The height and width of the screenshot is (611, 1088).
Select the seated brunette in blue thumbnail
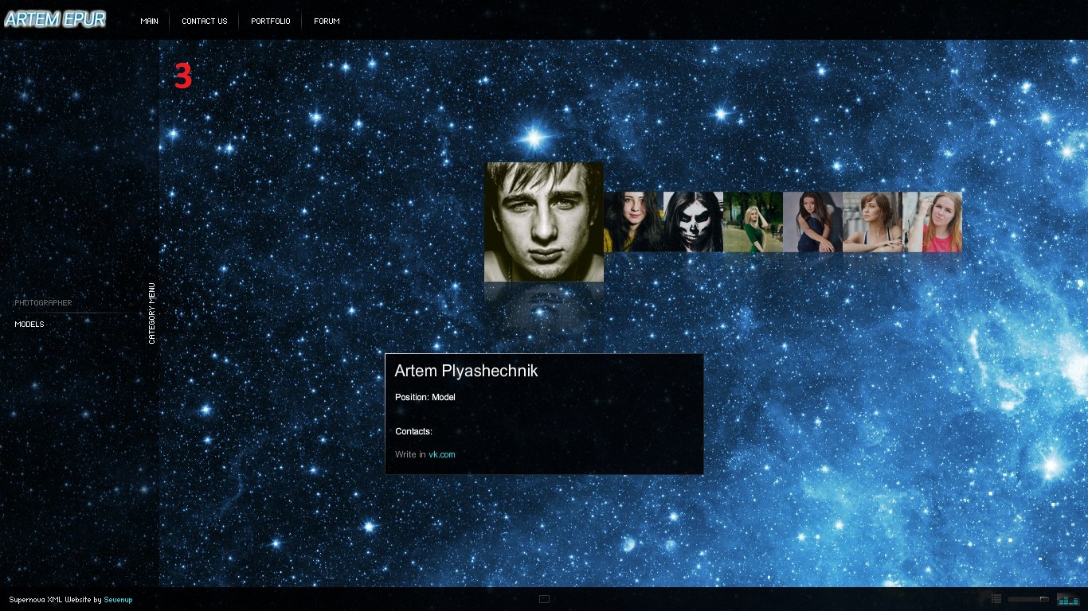(x=812, y=222)
